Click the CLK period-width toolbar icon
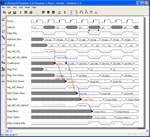 pyautogui.click(x=81, y=12)
